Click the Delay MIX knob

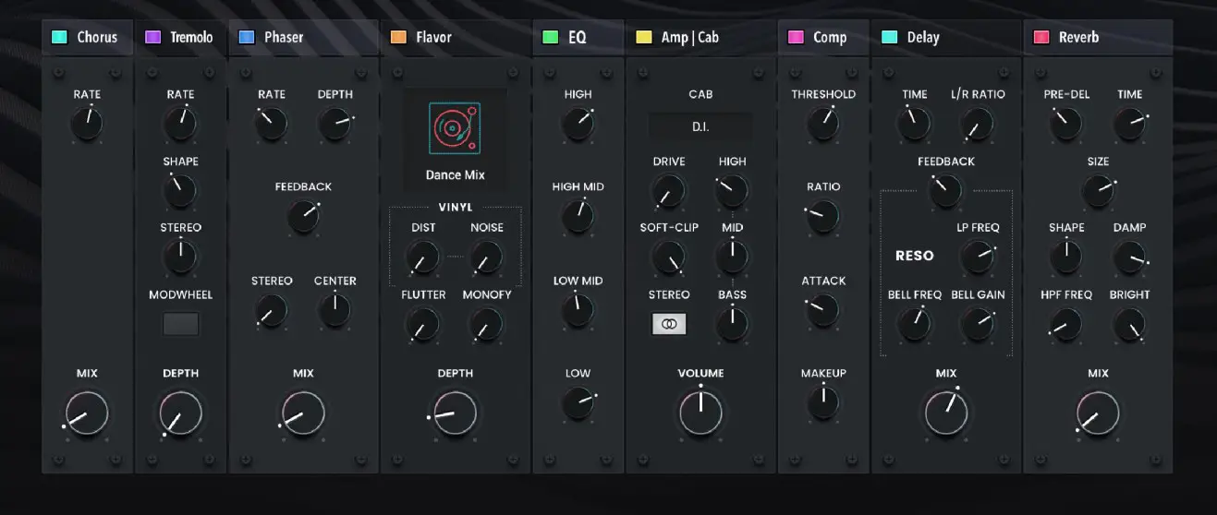946,413
